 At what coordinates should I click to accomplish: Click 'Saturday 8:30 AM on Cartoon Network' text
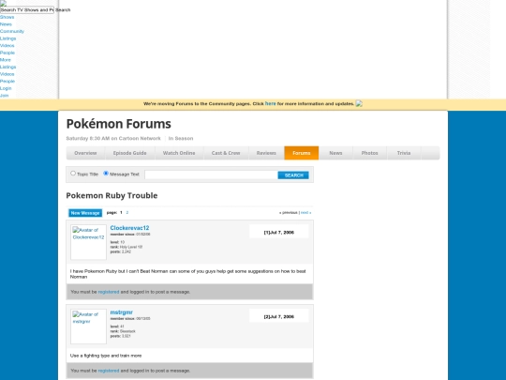(x=113, y=138)
